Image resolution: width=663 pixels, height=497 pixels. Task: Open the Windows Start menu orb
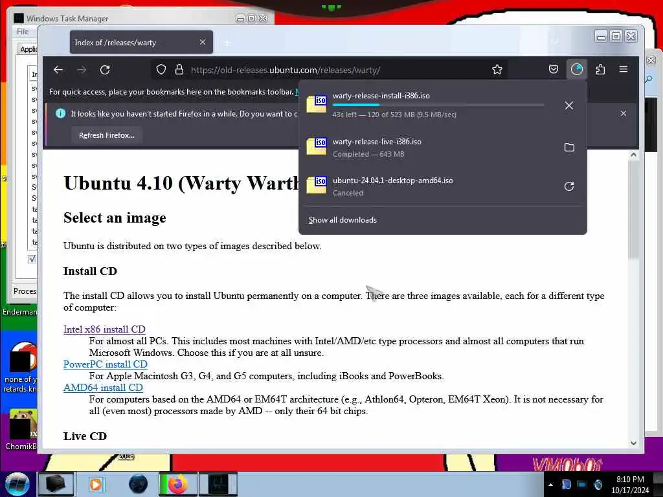[x=17, y=484]
